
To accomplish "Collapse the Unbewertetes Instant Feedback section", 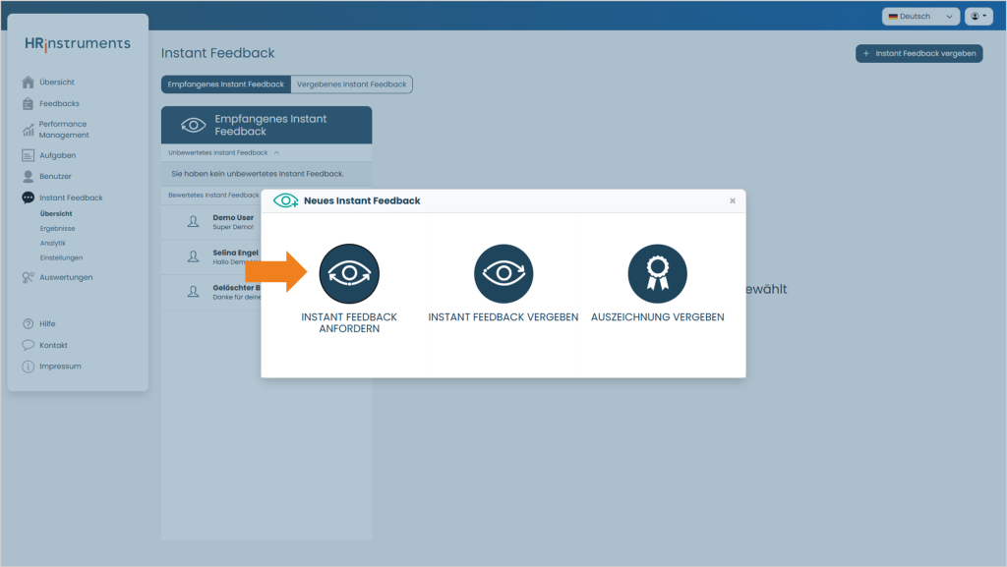I will click(x=223, y=152).
